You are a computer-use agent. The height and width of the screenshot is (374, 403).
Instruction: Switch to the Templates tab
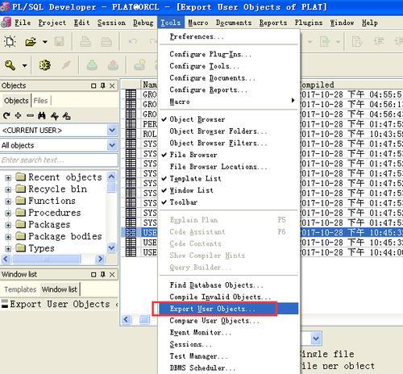pos(20,289)
